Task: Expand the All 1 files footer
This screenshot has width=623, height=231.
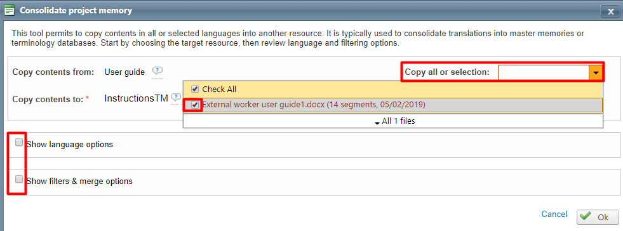Action: point(393,121)
